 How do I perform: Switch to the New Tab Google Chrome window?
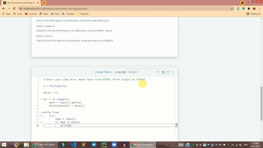pyautogui.click(x=45, y=145)
